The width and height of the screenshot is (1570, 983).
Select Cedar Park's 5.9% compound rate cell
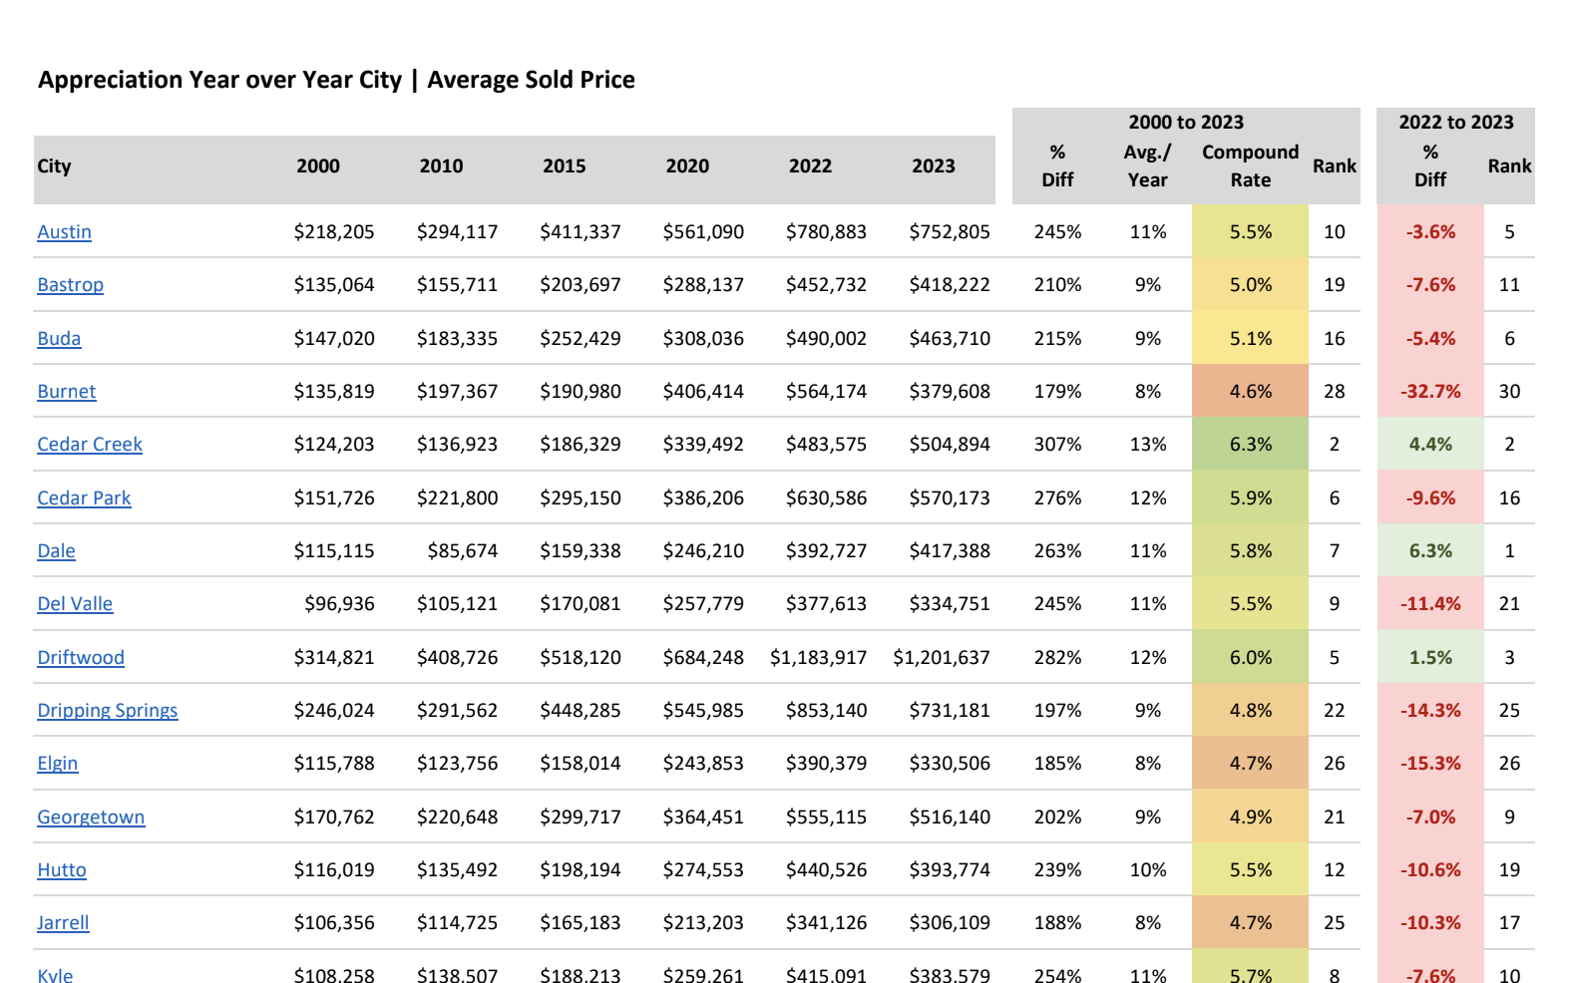point(1251,498)
